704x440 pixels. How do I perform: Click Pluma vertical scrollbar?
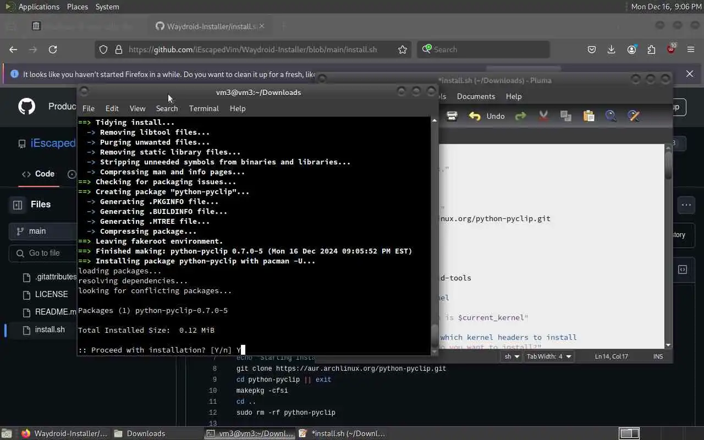click(x=668, y=246)
